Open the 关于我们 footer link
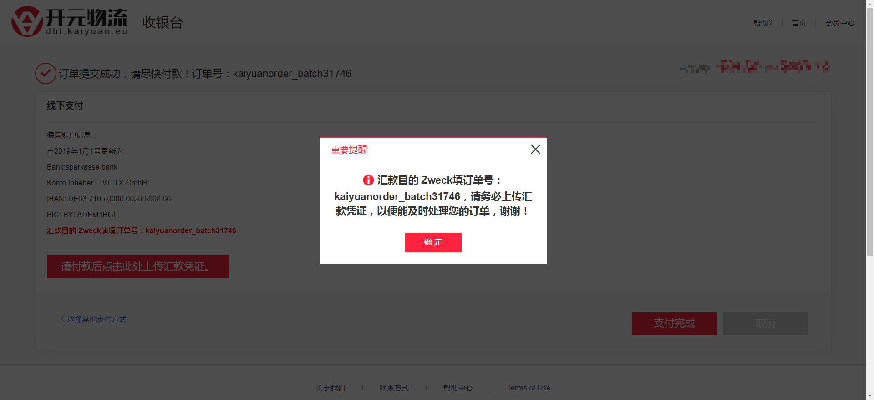Viewport: 874px width, 400px height. click(330, 388)
